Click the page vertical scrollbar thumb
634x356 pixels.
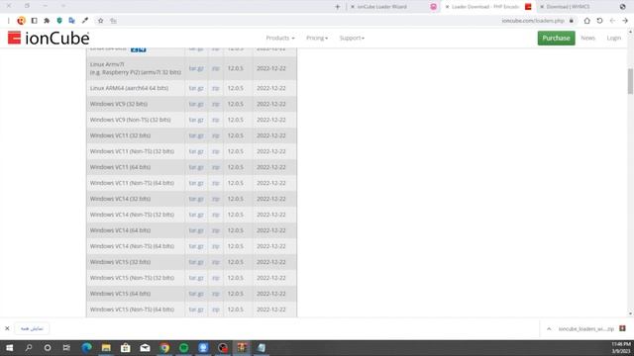tap(630, 81)
